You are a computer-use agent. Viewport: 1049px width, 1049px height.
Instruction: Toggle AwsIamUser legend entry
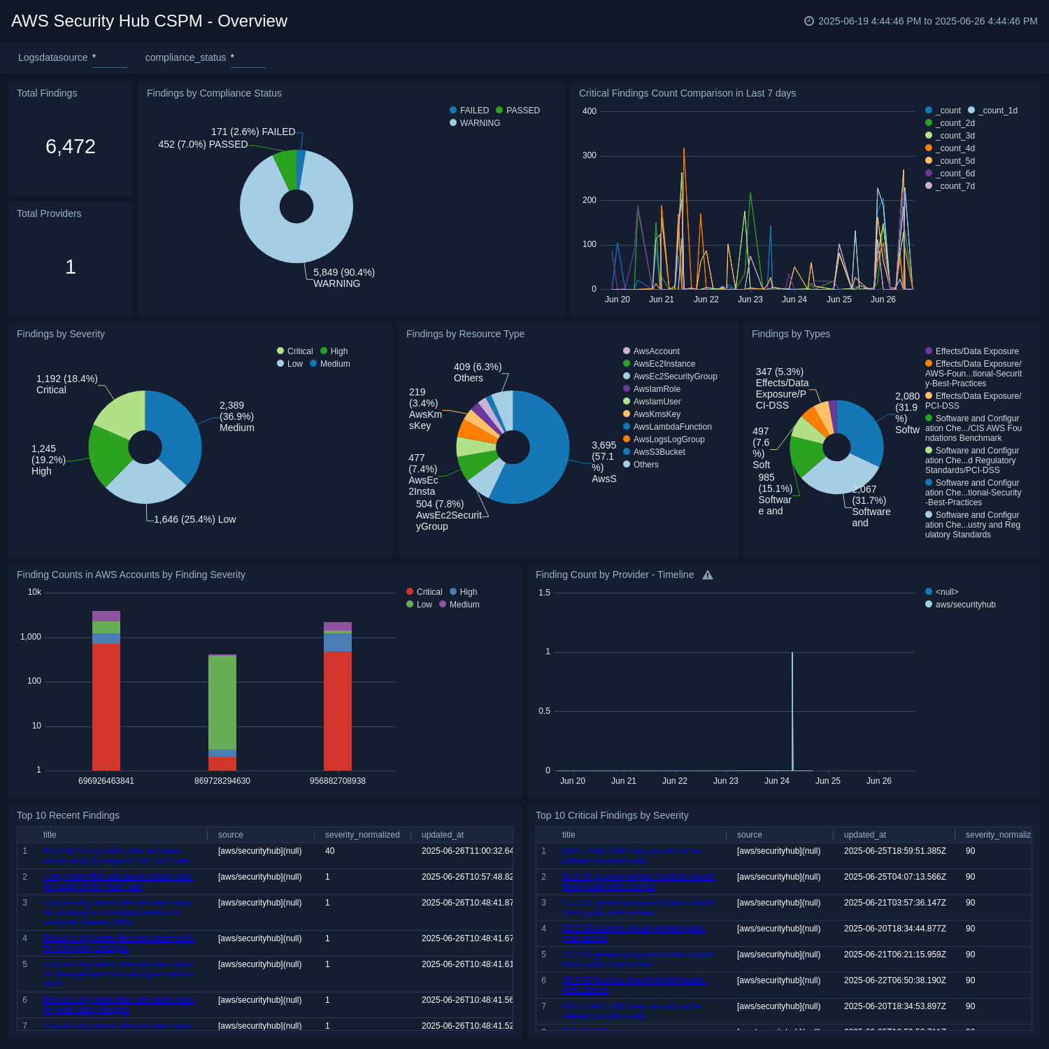[x=652, y=402]
